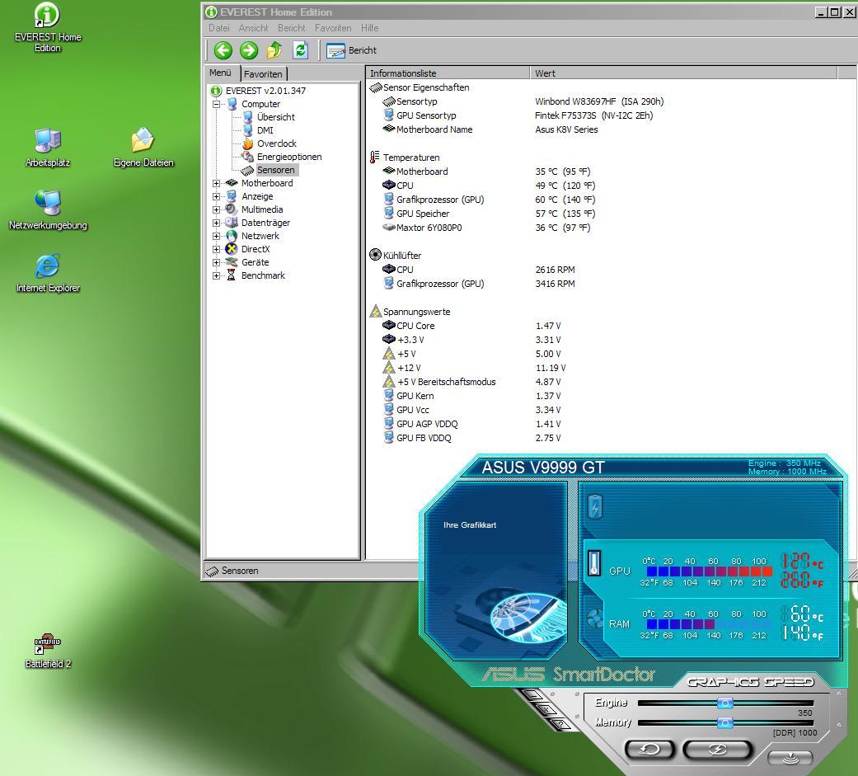The height and width of the screenshot is (776, 858).
Task: Open EVEREST Home Edition desktop shortcut
Action: click(x=47, y=26)
